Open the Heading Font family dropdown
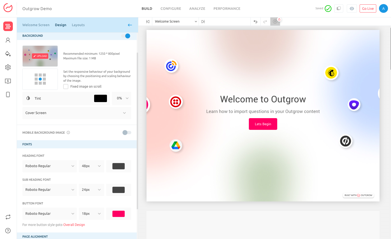This screenshot has width=391, height=239. click(50, 166)
